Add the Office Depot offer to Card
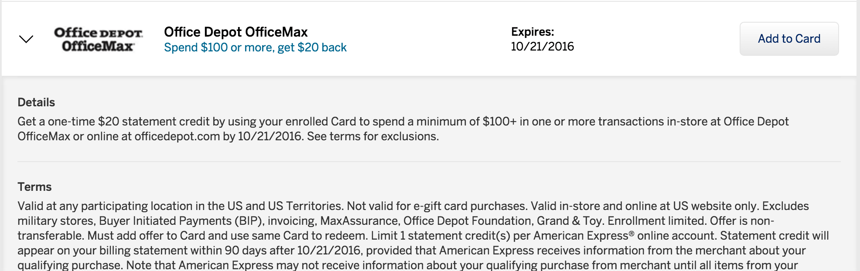This screenshot has height=271, width=860. tap(789, 39)
